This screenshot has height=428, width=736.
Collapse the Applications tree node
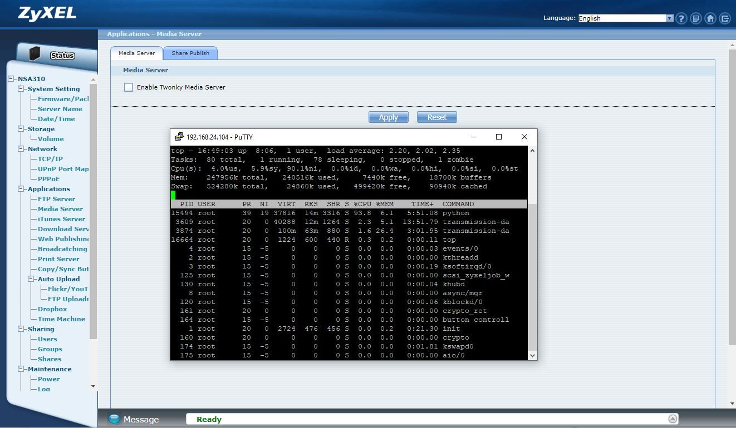(x=22, y=189)
